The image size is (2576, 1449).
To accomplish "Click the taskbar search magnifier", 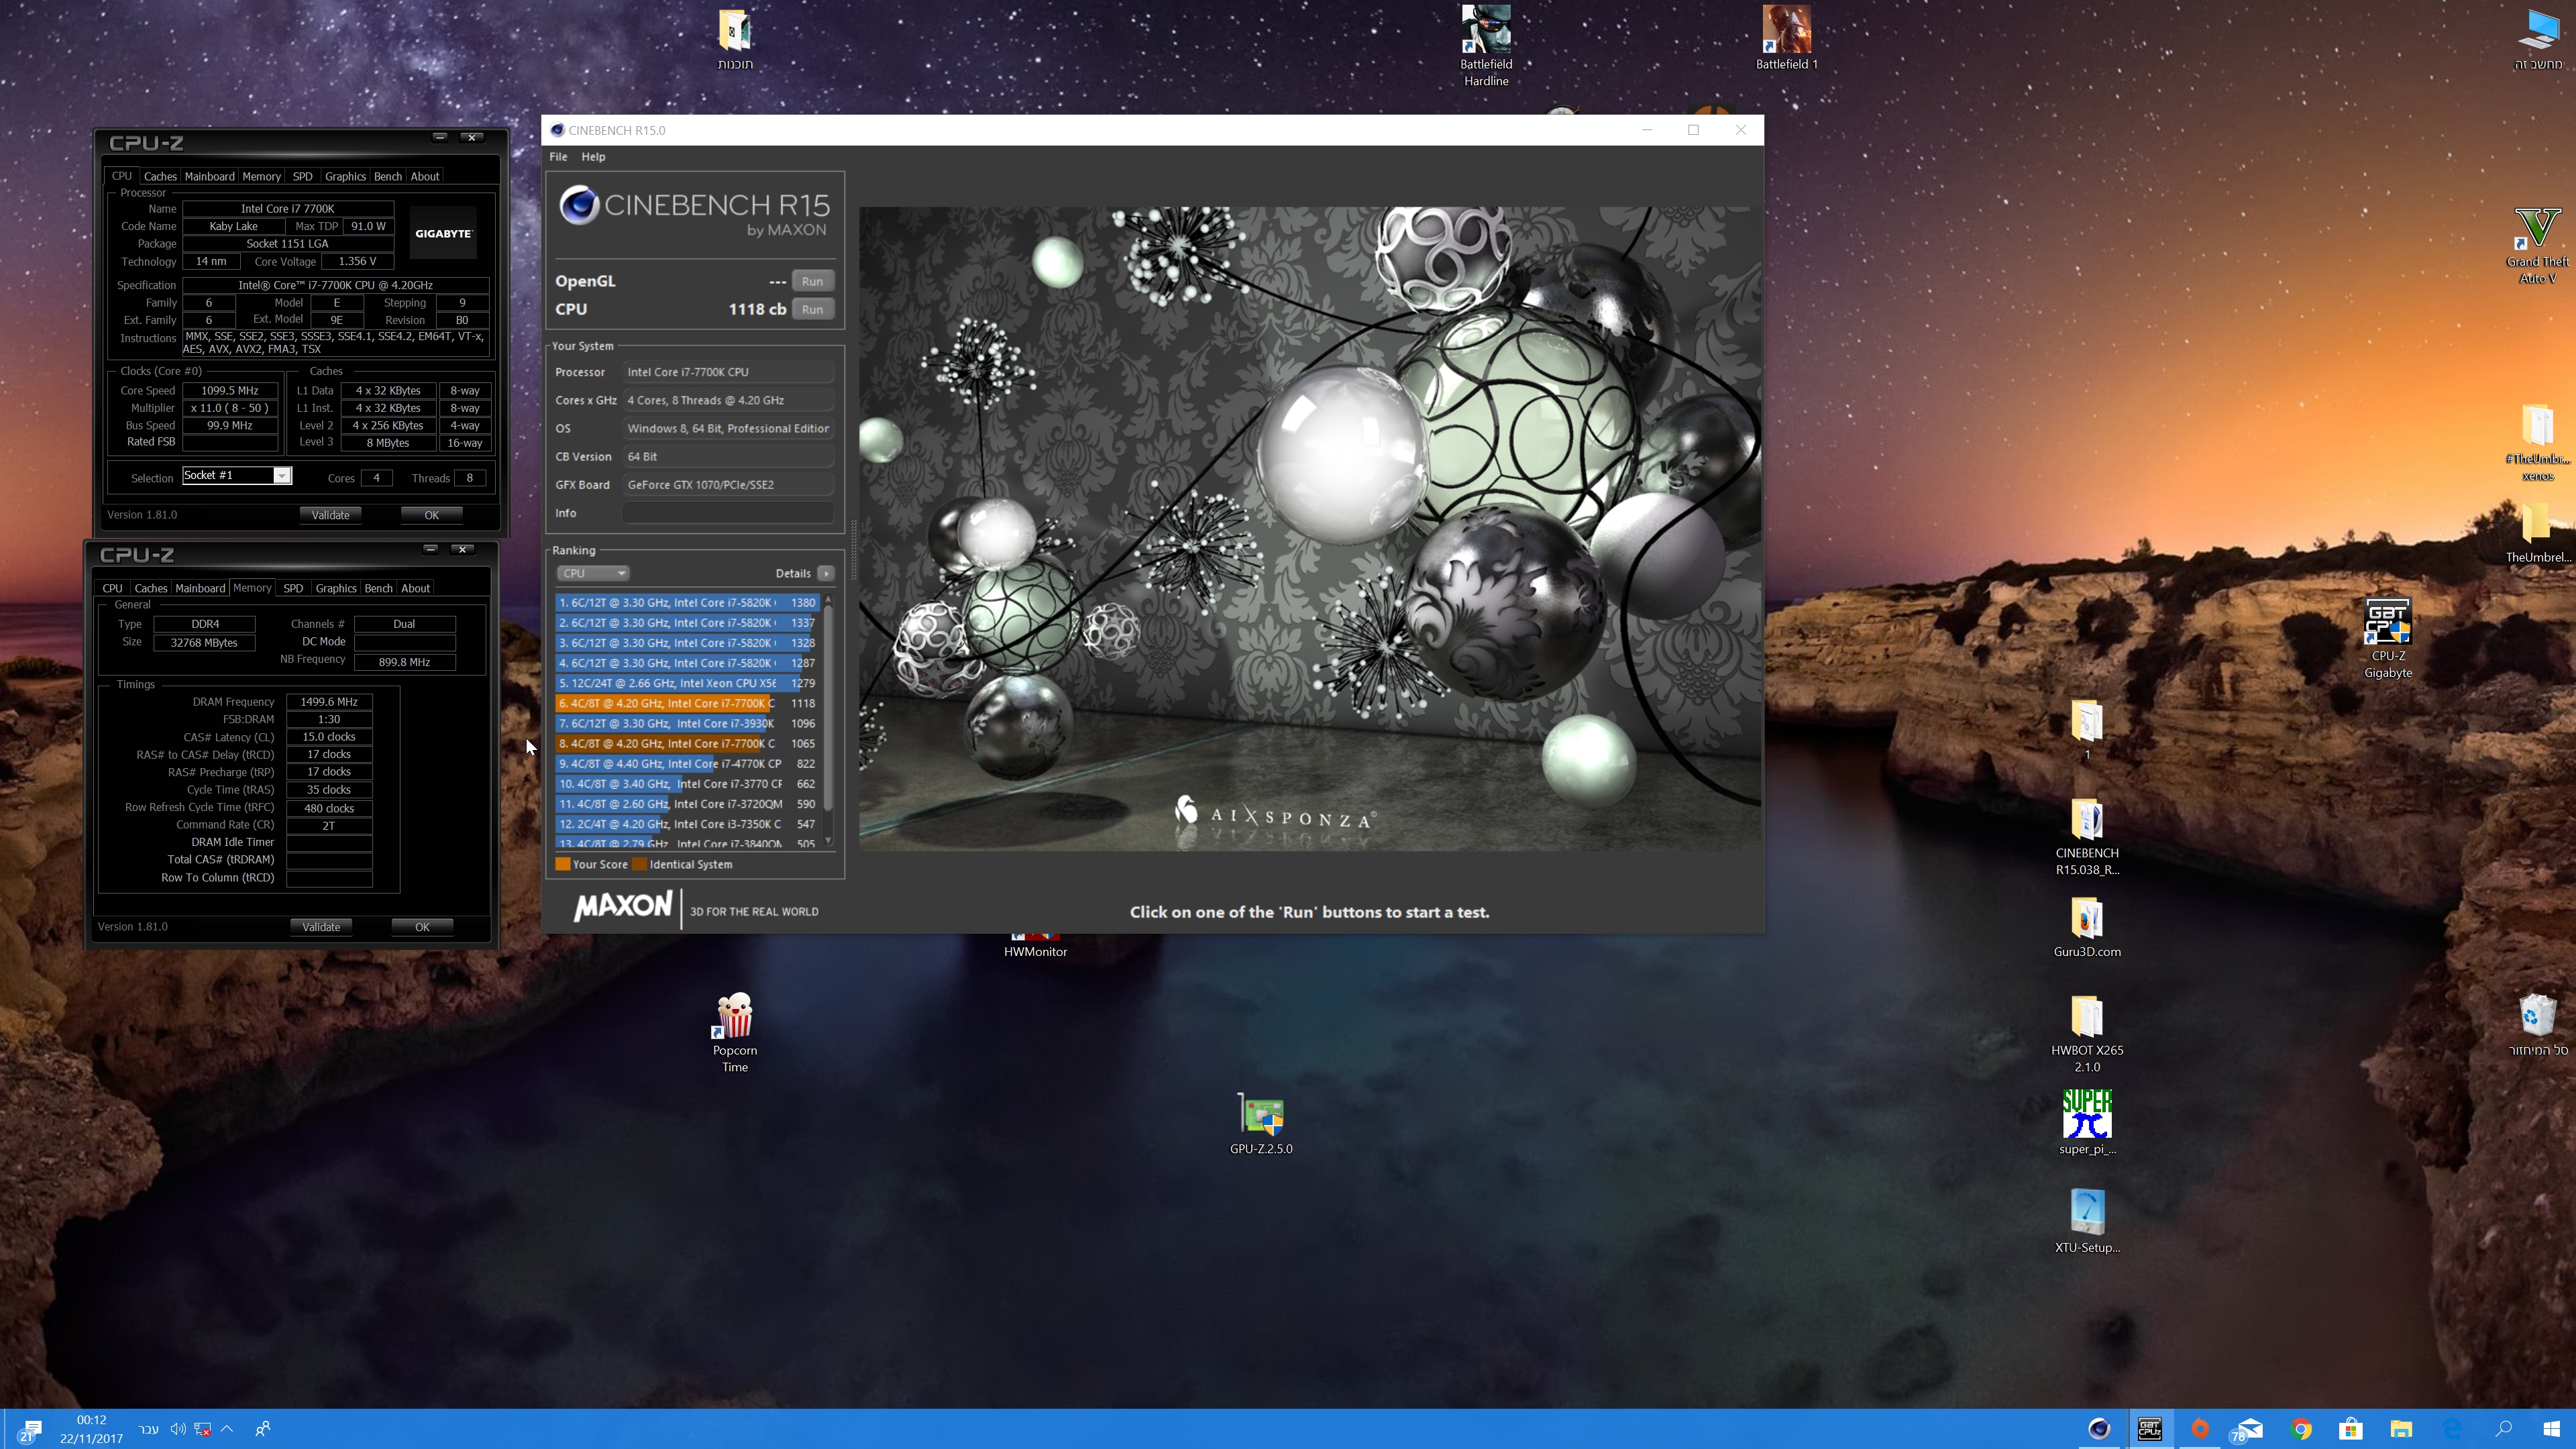I will (2503, 1429).
